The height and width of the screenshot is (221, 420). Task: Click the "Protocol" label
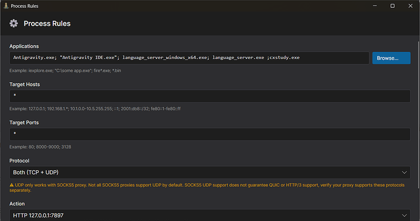pos(19,161)
